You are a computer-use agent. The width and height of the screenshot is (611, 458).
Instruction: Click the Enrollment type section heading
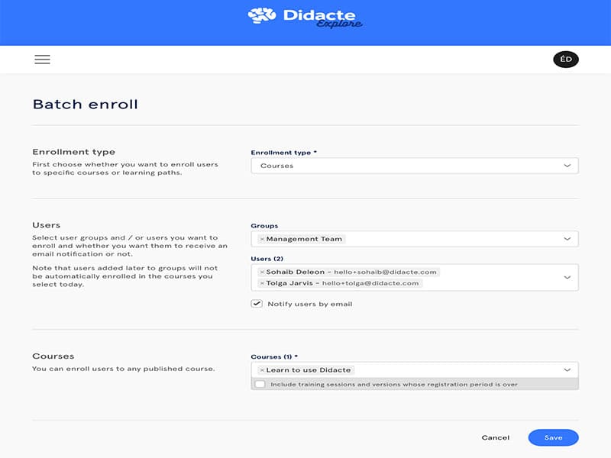point(73,152)
